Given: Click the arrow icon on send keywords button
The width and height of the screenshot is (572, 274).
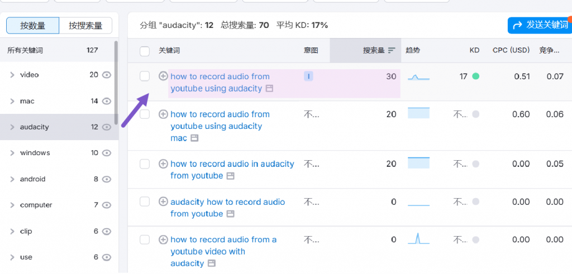Looking at the screenshot, I should [x=517, y=25].
